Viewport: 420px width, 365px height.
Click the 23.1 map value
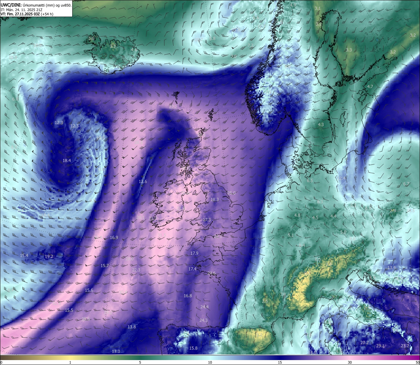pyautogui.click(x=380, y=346)
